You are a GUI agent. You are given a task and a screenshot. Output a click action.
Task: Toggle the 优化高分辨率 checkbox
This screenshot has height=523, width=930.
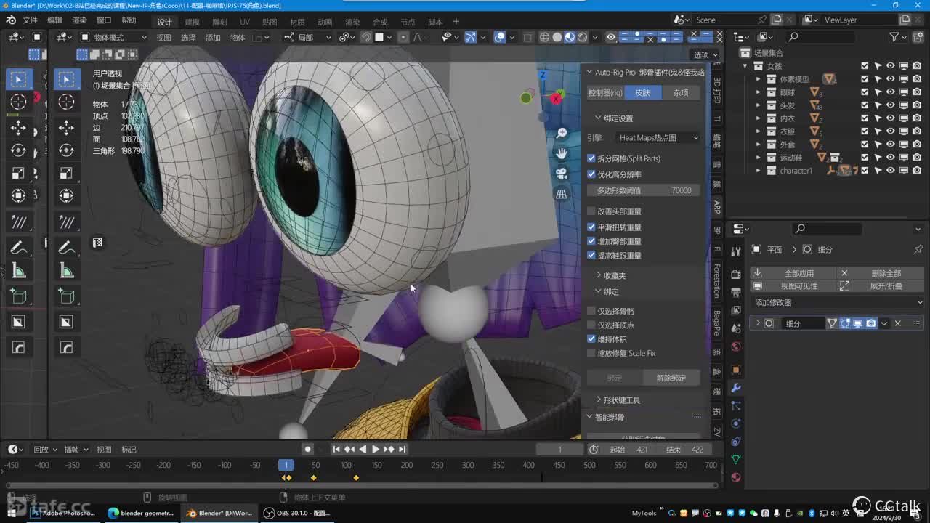[591, 174]
